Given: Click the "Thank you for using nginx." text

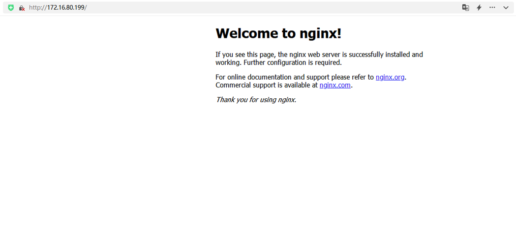Looking at the screenshot, I should tap(256, 100).
